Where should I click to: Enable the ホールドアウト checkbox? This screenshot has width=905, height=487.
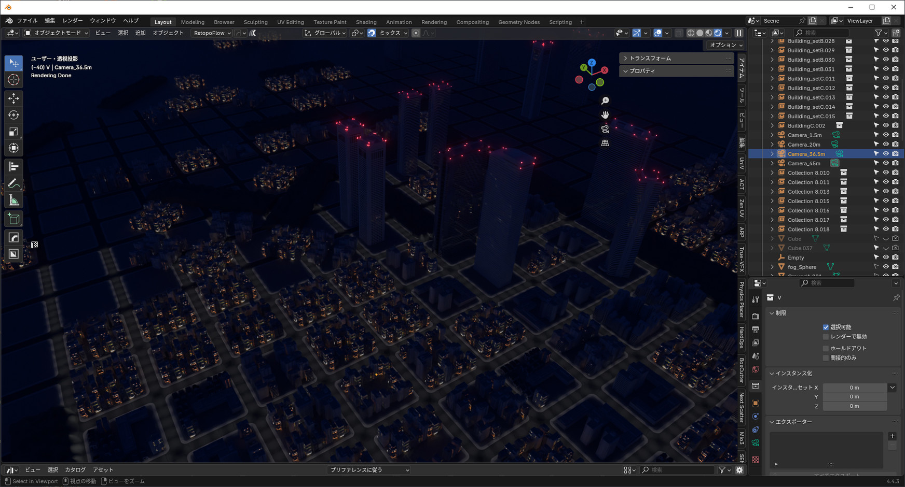pyautogui.click(x=826, y=348)
